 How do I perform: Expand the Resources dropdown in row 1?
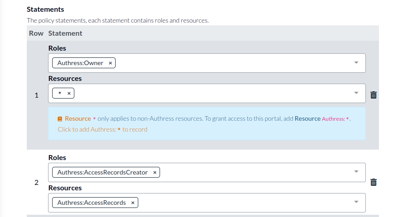(356, 93)
